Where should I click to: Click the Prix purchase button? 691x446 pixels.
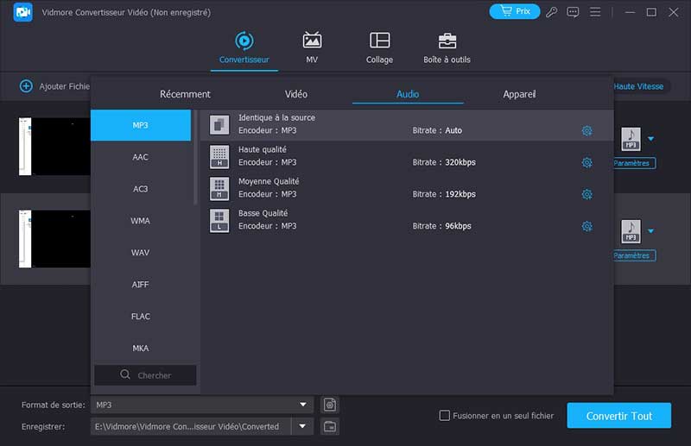[514, 11]
